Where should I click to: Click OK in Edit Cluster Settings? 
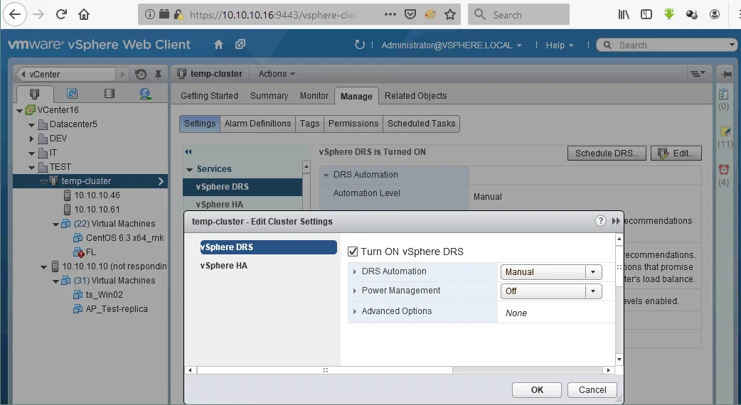tap(537, 389)
